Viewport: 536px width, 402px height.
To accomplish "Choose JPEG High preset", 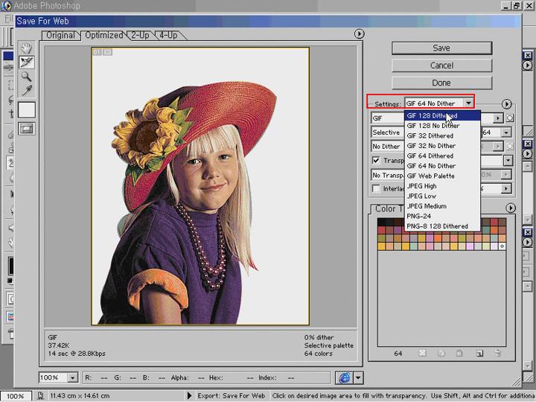I will click(442, 186).
